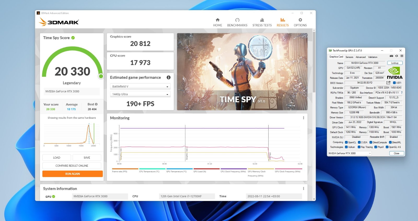Click the average score 18 175
Screen dimensions: 418x221
pos(71,109)
